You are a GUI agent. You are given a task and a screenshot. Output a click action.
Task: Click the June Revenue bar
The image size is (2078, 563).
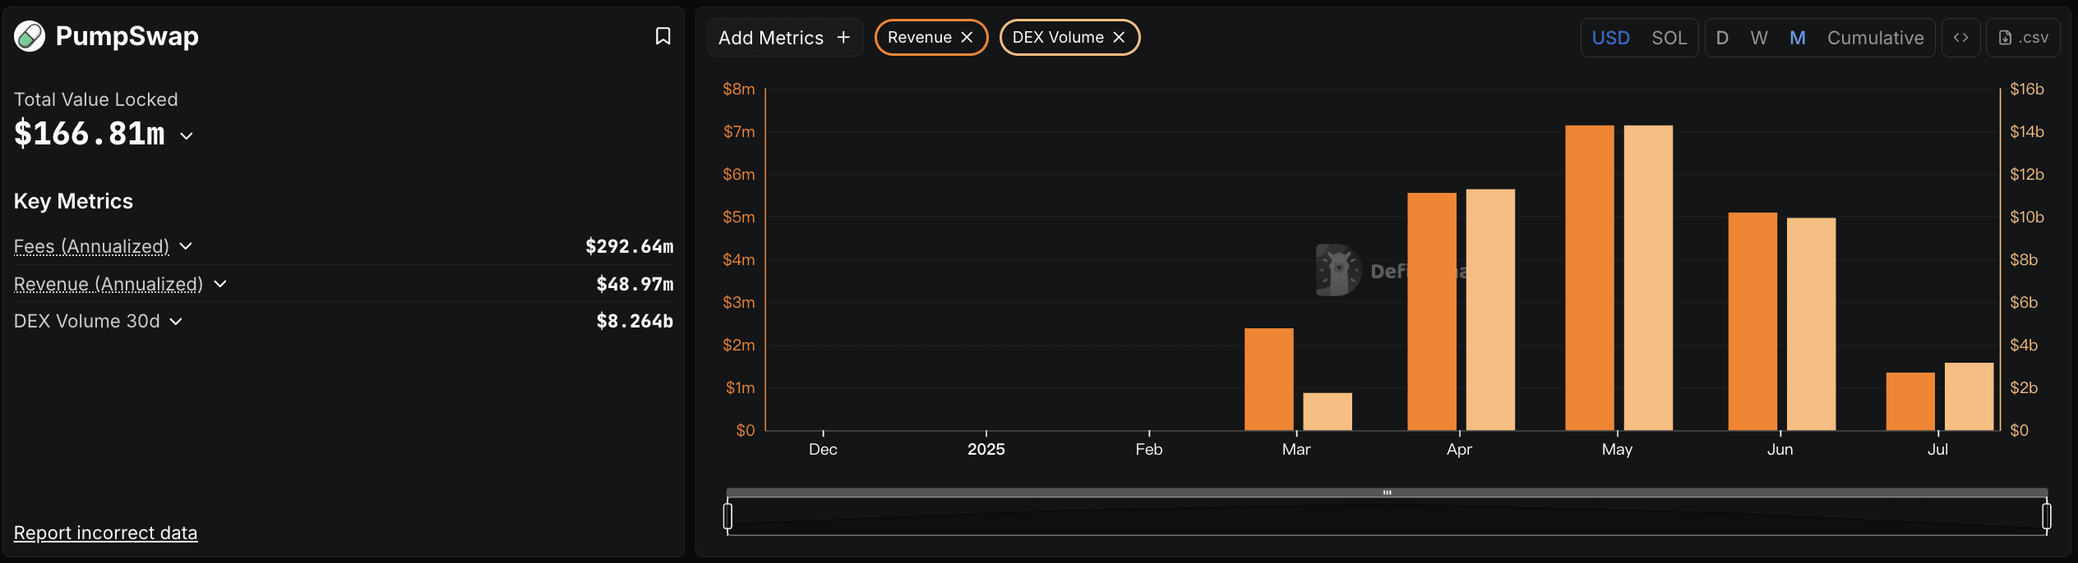tap(1752, 321)
